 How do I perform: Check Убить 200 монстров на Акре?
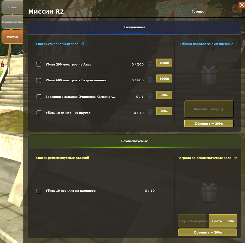(x=39, y=64)
